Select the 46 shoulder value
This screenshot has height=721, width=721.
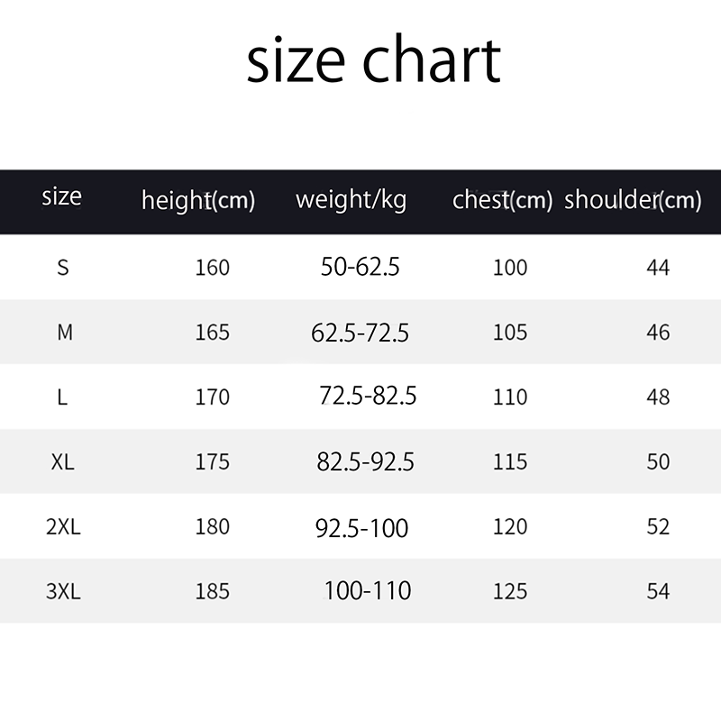[x=658, y=333]
